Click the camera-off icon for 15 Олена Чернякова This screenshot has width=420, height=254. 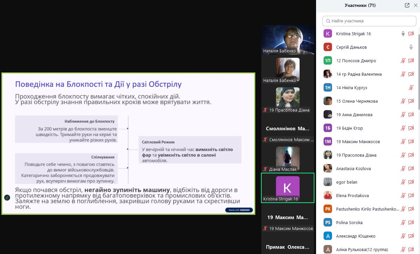pyautogui.click(x=411, y=101)
